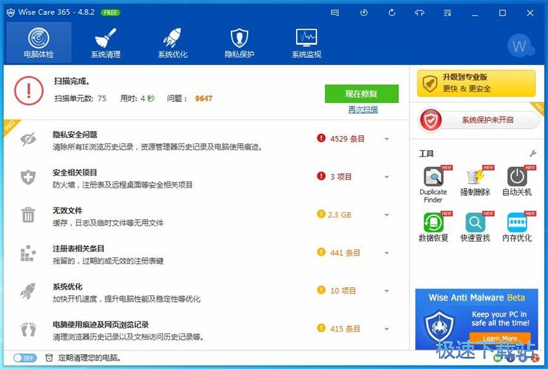Click the 2.3 GB size value
The width and height of the screenshot is (548, 369).
[x=339, y=215]
